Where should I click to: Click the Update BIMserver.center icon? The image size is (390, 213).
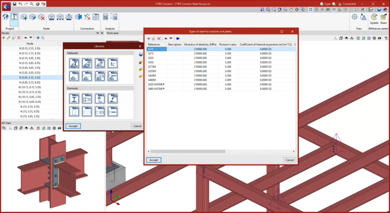(x=374, y=17)
